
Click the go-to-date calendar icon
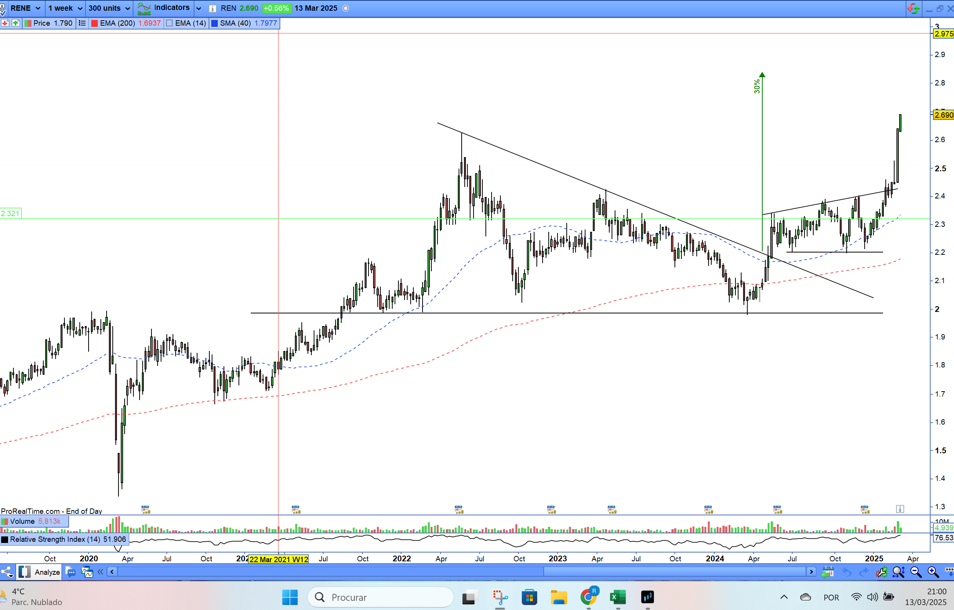[827, 572]
